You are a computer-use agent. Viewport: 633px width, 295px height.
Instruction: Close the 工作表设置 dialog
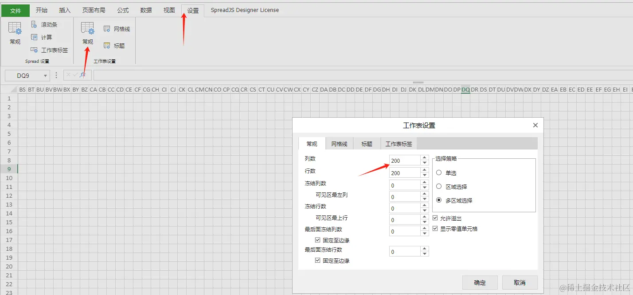[x=535, y=125]
